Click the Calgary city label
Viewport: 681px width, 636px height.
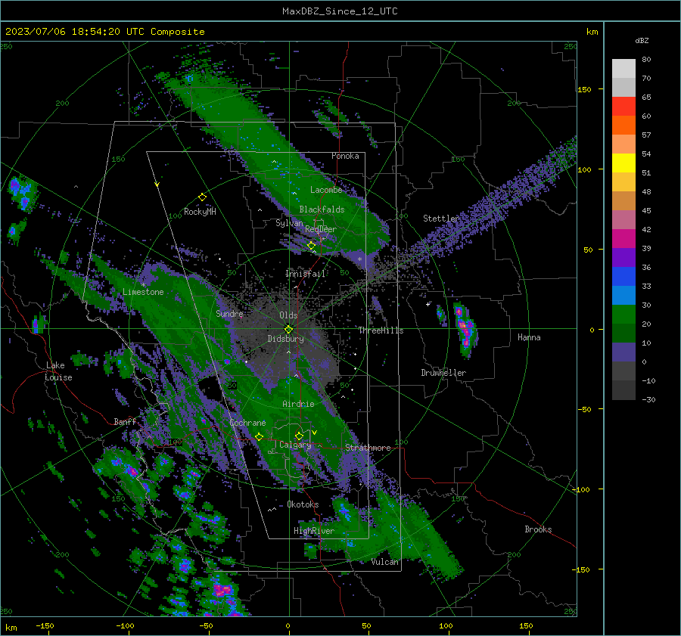pos(295,445)
